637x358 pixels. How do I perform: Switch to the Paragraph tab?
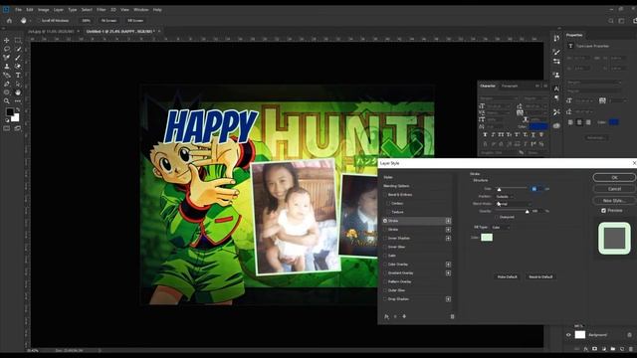coord(510,87)
